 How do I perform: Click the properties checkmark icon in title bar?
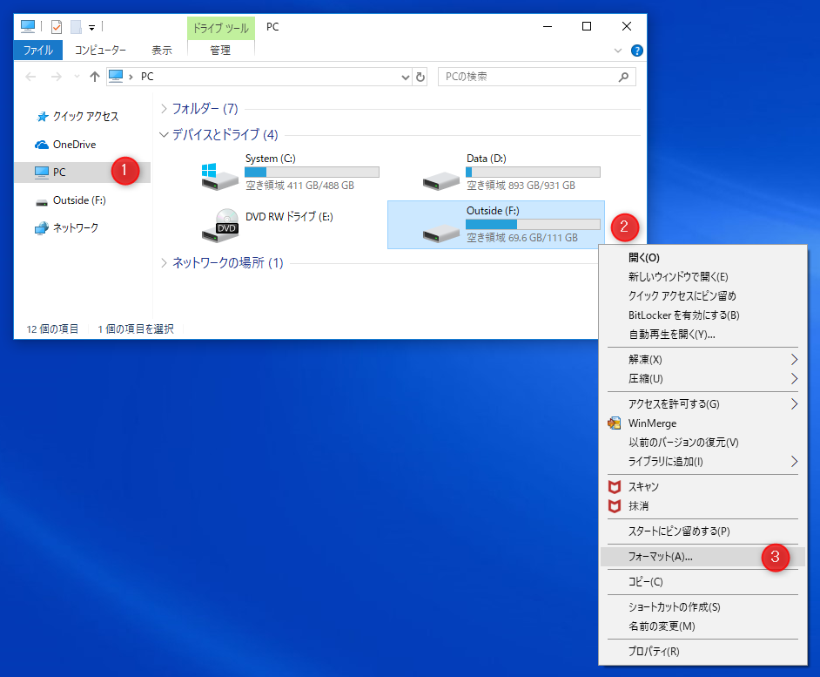[57, 26]
